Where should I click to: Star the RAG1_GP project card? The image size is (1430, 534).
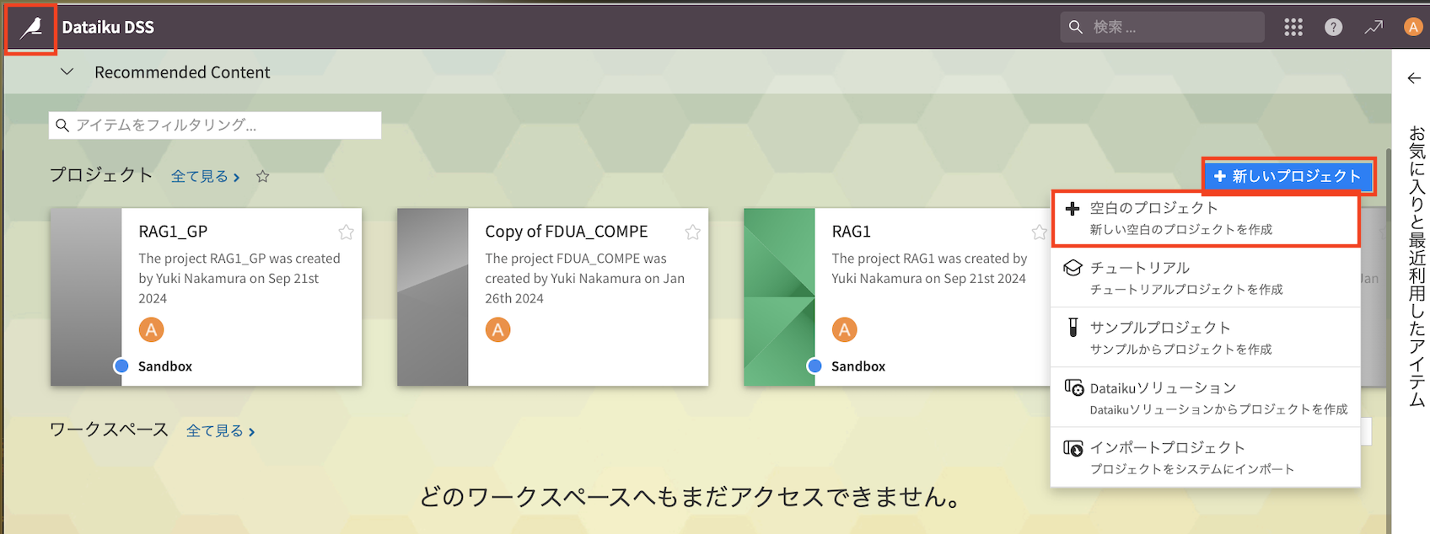[346, 232]
